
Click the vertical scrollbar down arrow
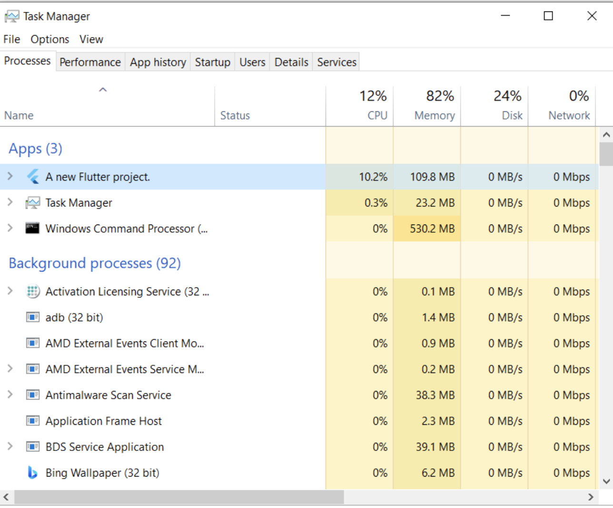(x=607, y=481)
